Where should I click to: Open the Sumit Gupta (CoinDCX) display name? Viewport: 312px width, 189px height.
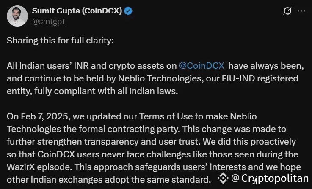(77, 11)
